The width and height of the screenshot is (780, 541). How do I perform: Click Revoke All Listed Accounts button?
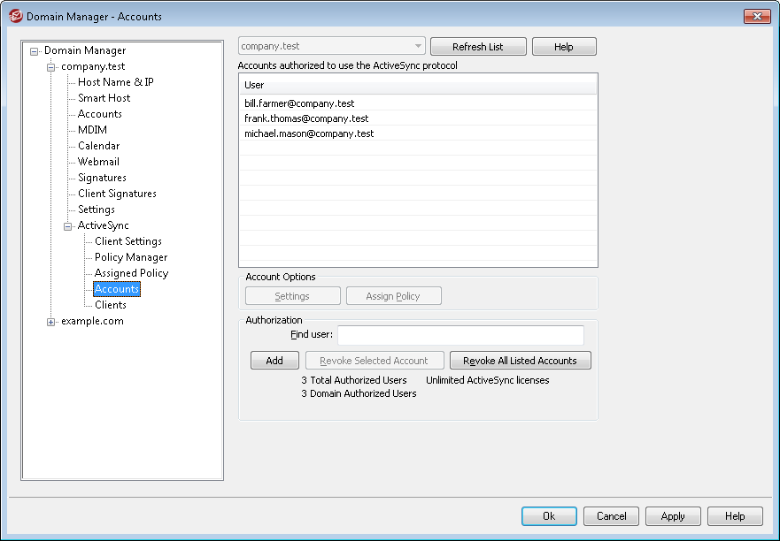tap(520, 361)
